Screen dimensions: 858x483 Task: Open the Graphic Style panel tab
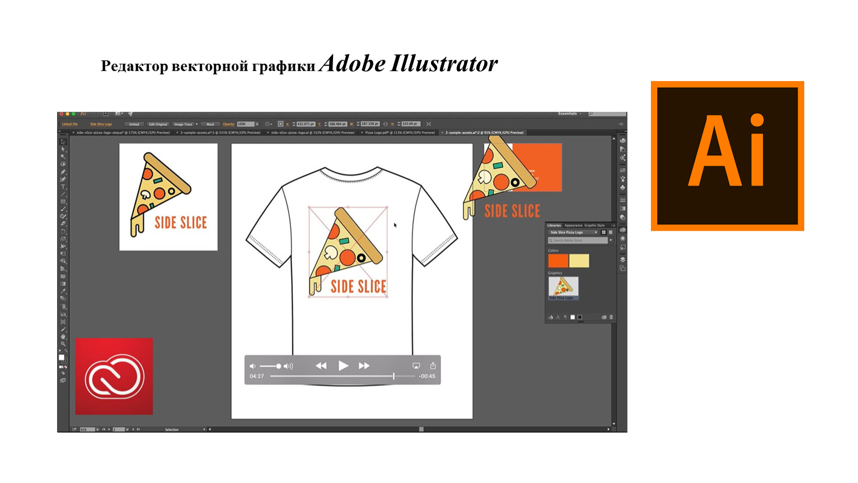point(594,225)
